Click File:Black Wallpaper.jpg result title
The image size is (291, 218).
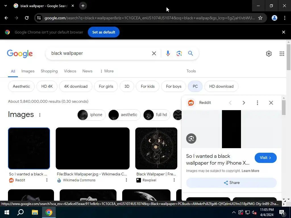pos(92,174)
